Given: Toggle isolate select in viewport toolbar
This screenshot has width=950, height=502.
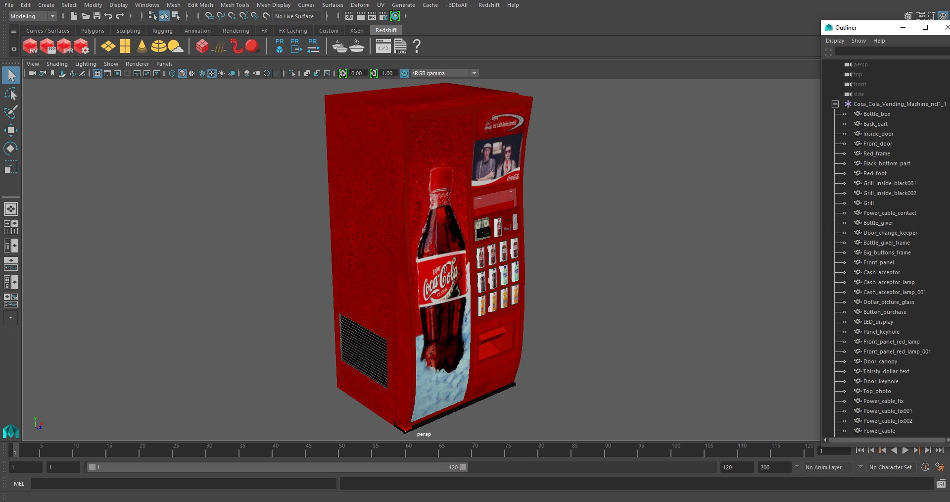Looking at the screenshot, I should point(292,73).
